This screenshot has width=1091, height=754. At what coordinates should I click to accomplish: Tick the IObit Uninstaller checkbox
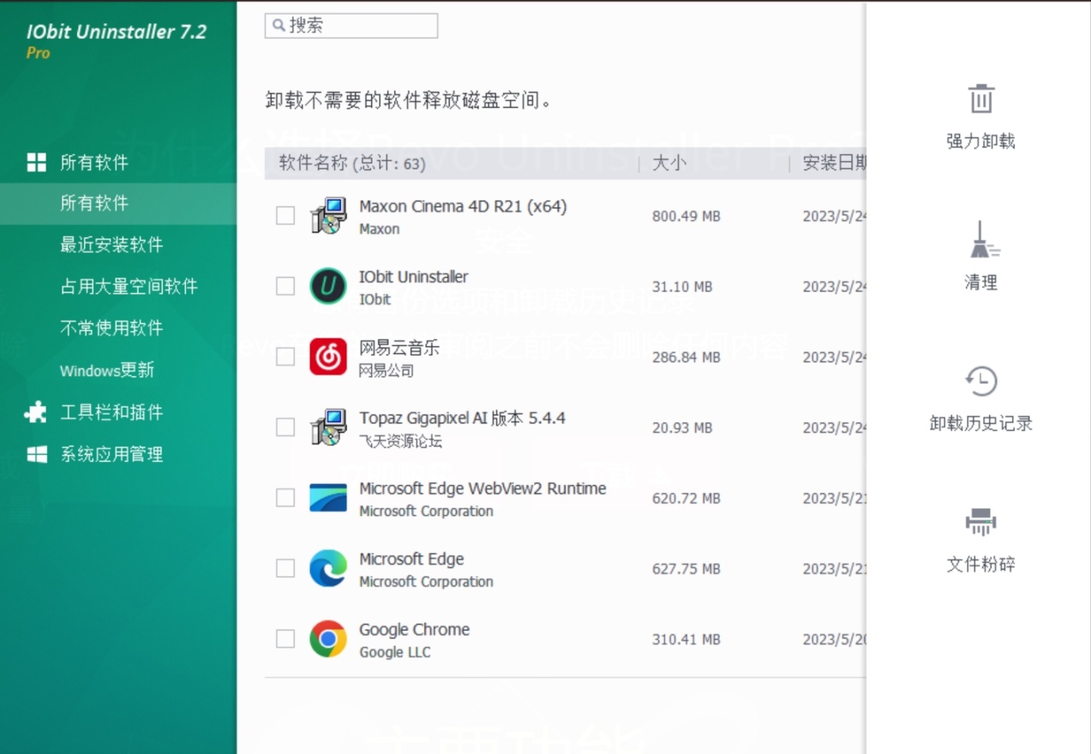[285, 286]
